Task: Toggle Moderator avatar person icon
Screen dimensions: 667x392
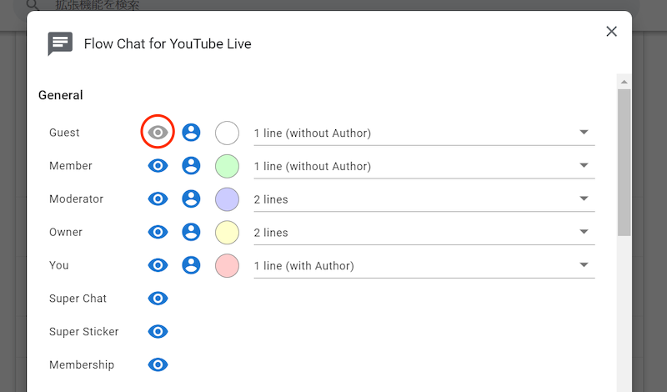Action: pyautogui.click(x=191, y=199)
